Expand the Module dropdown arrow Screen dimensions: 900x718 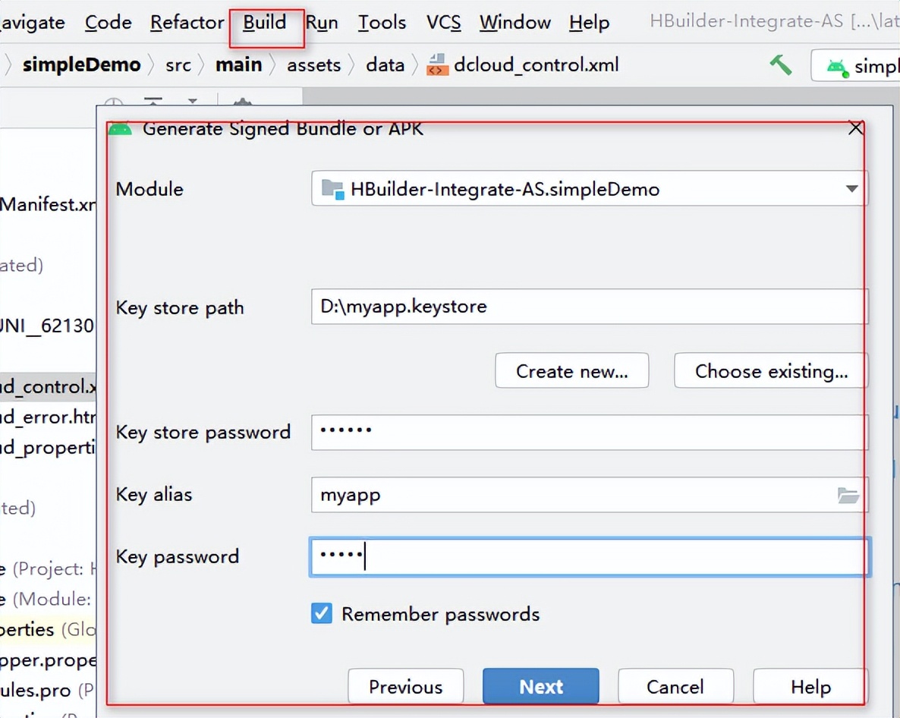click(x=851, y=189)
